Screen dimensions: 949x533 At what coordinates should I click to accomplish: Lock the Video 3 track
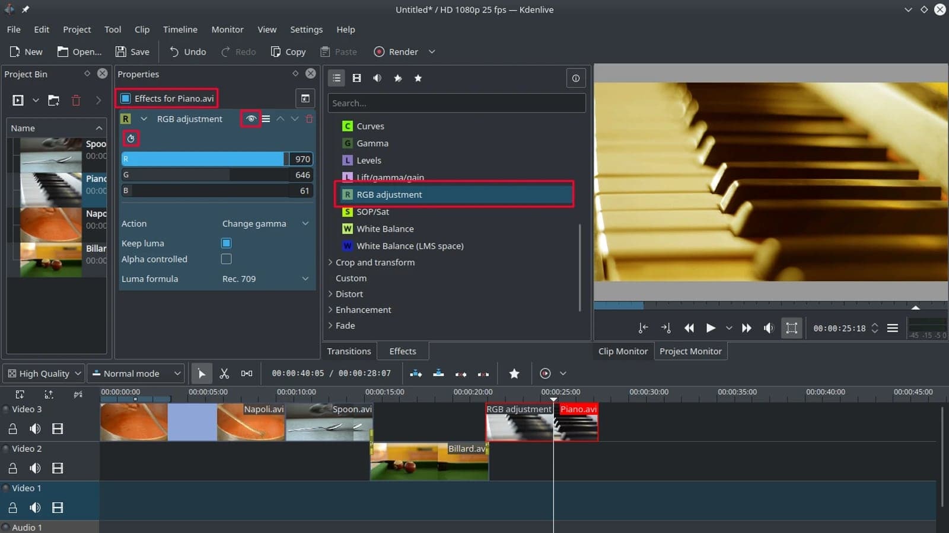click(x=12, y=429)
